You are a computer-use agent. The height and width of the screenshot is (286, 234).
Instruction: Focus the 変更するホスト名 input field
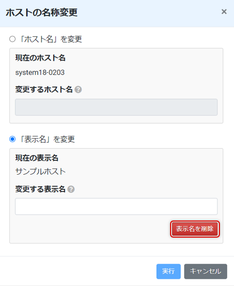(x=116, y=107)
